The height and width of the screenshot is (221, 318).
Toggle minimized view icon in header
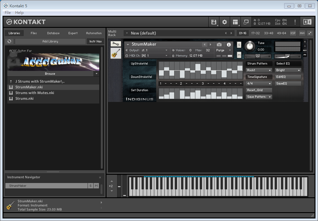click(x=246, y=22)
